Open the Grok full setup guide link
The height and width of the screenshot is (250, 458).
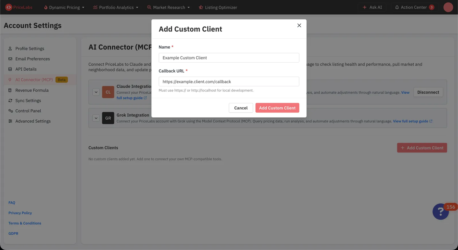413,121
